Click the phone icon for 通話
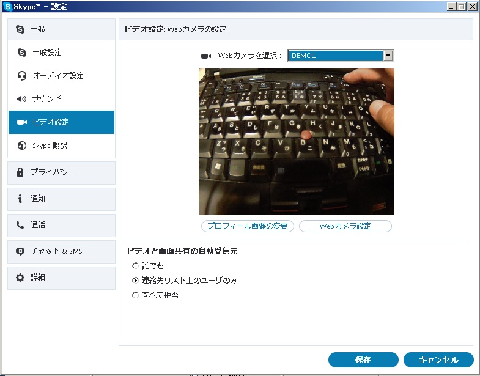 20,225
